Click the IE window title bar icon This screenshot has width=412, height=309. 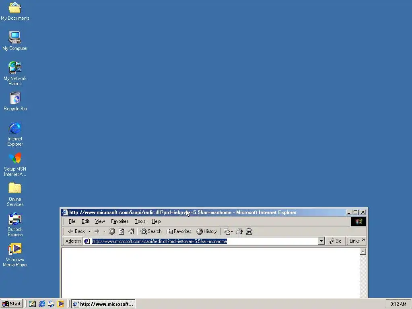point(65,212)
